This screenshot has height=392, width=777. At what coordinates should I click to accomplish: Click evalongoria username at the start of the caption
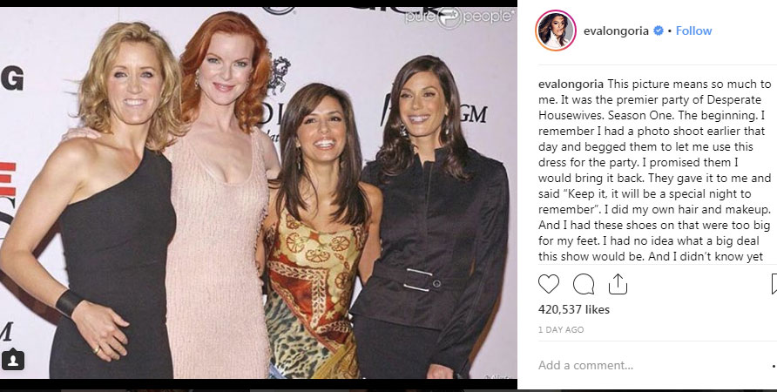(x=571, y=84)
